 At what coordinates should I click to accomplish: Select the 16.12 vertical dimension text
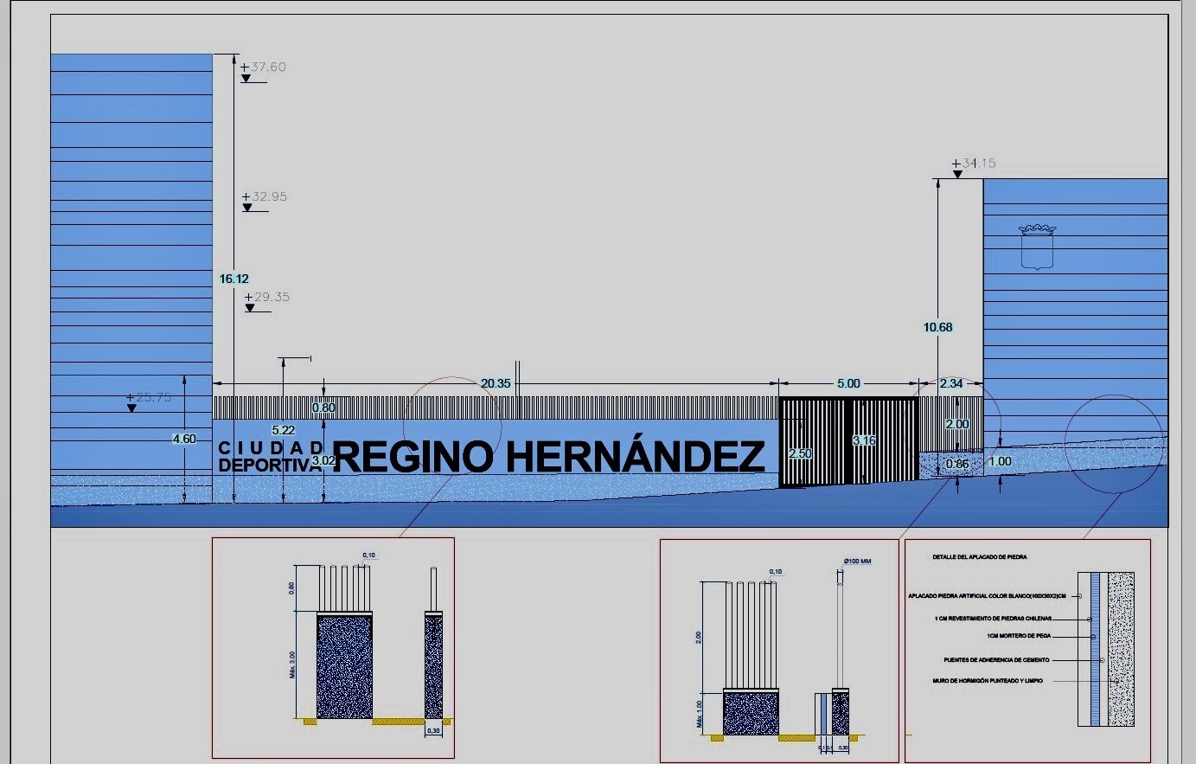[233, 279]
